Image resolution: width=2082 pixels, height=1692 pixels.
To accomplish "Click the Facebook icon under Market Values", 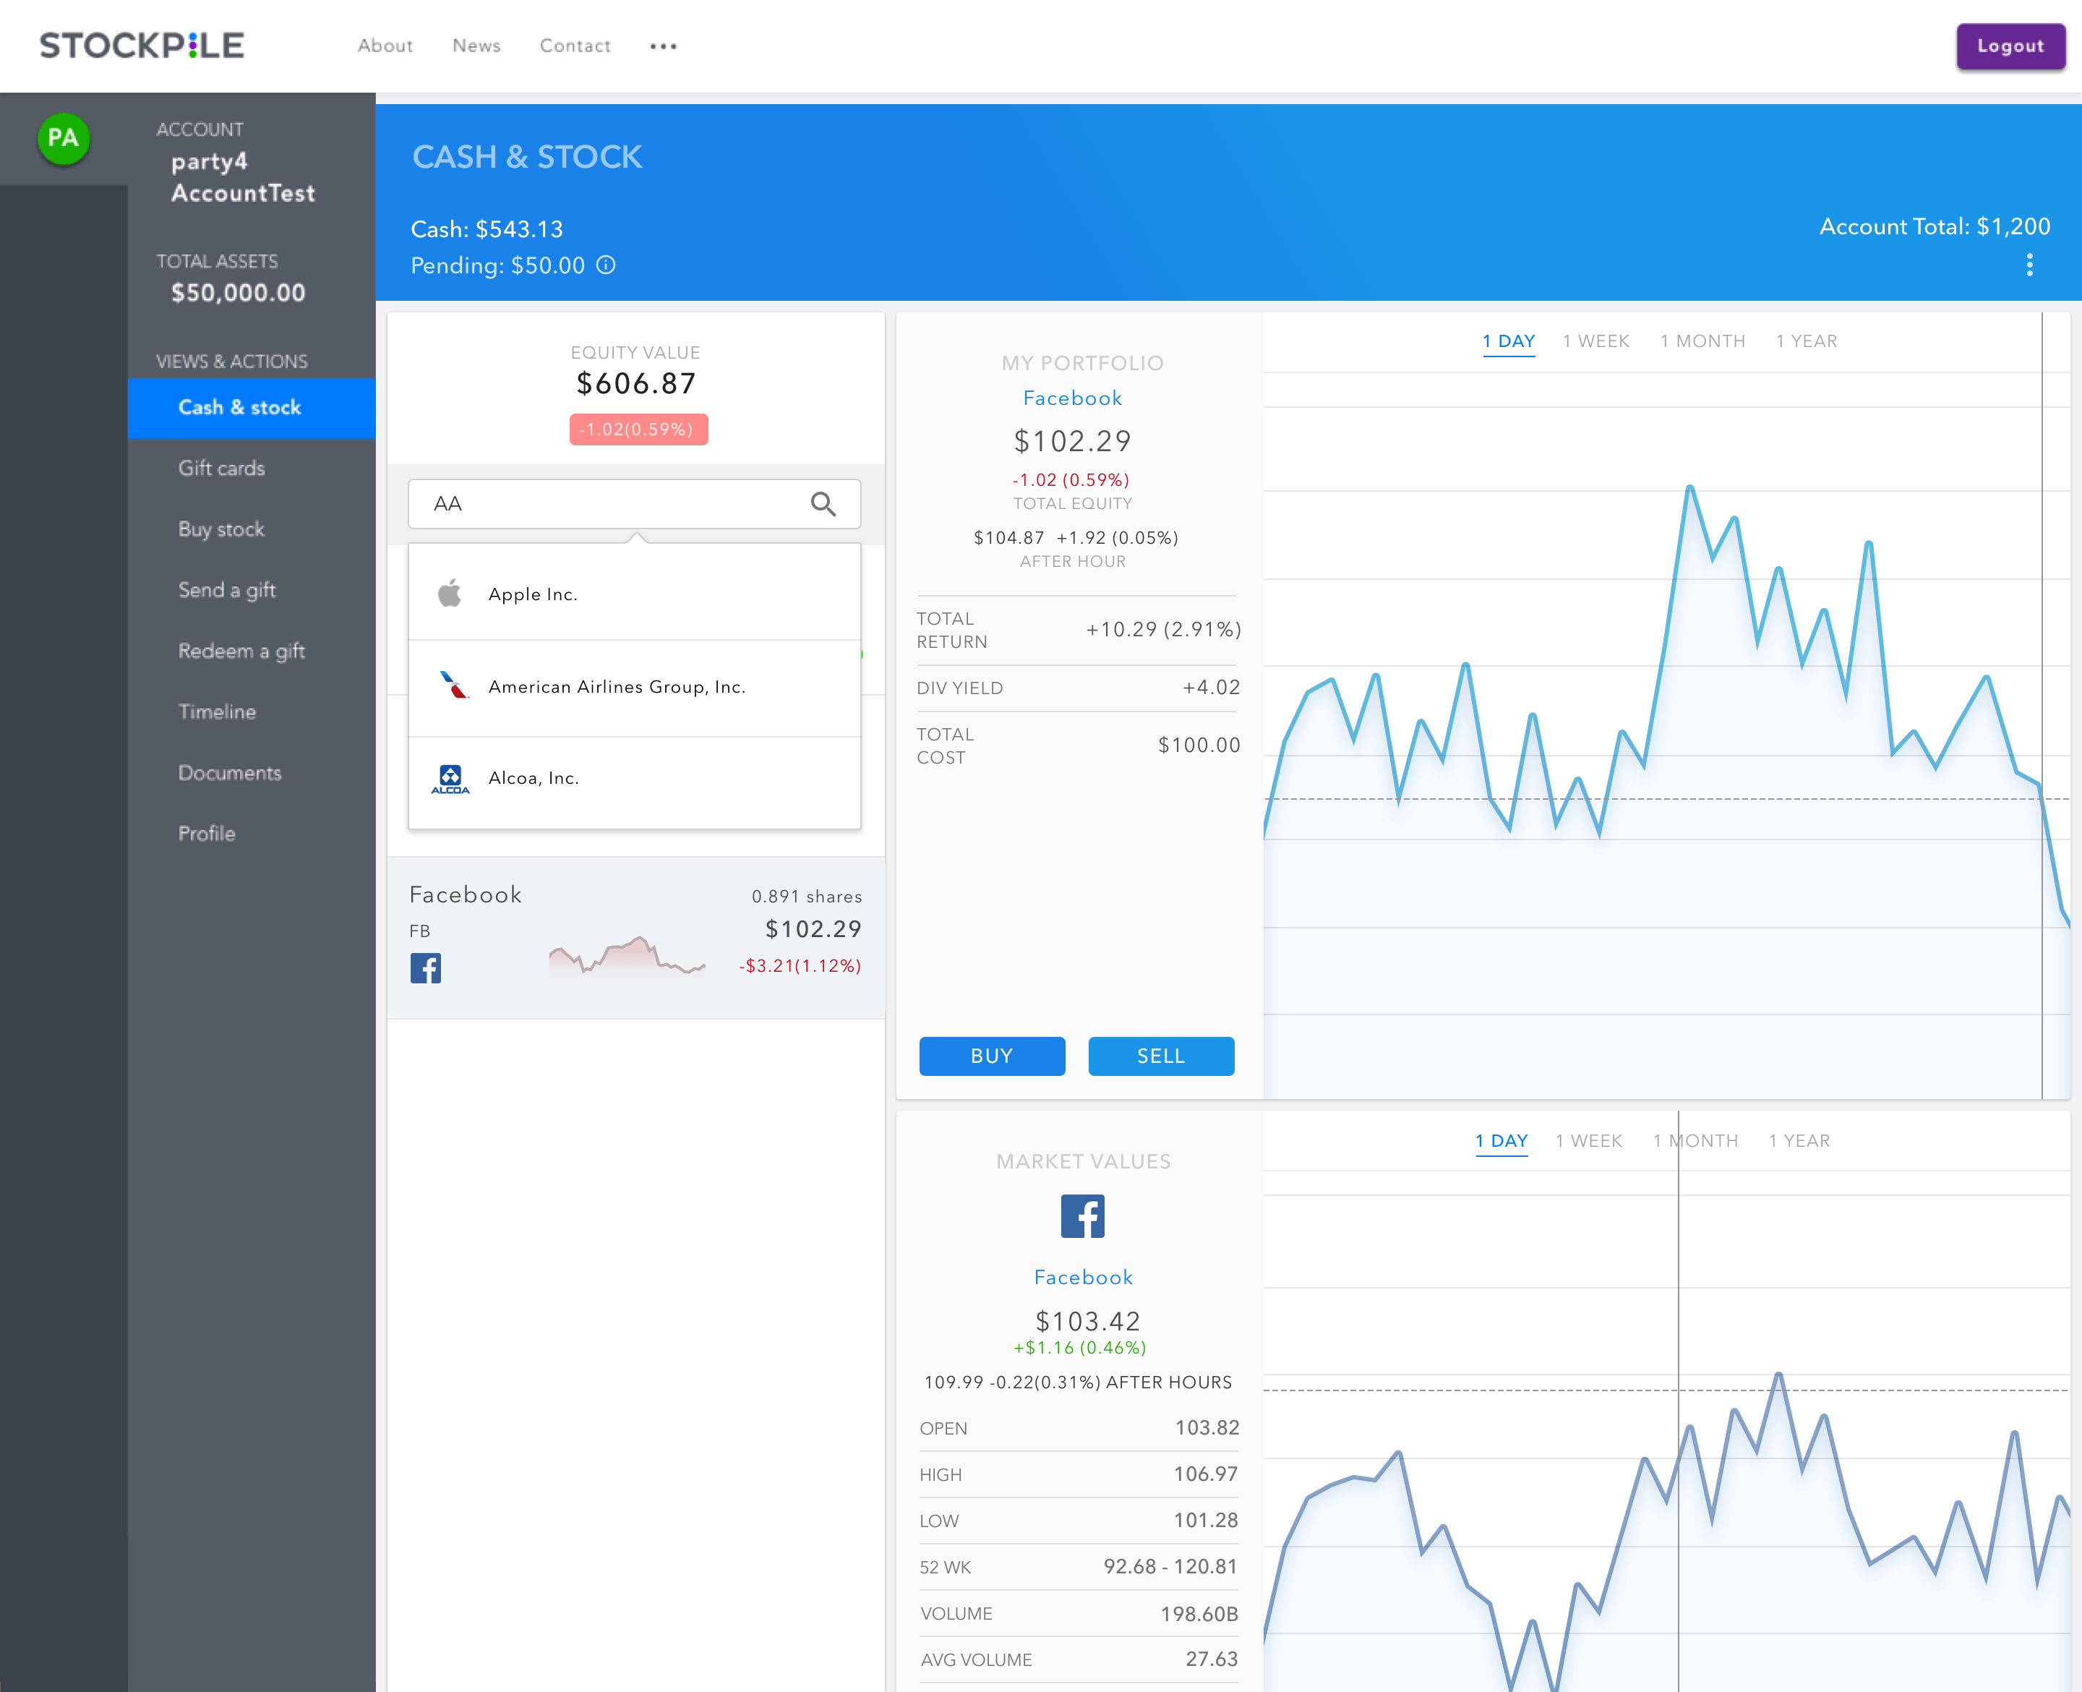I will (1081, 1216).
